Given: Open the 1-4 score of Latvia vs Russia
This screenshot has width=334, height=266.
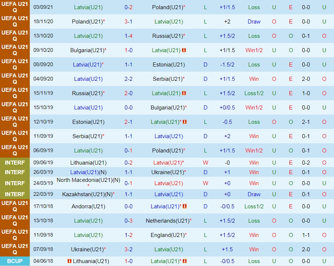Looking at the screenshot, I should (128, 36).
